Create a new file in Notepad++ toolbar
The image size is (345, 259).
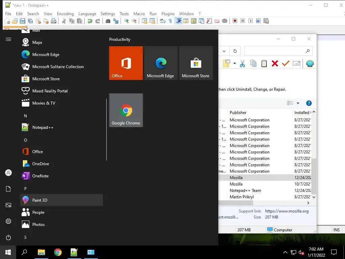point(7,21)
